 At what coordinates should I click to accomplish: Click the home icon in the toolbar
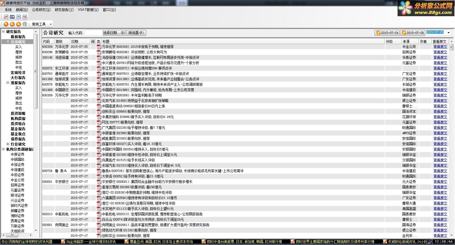click(25, 24)
